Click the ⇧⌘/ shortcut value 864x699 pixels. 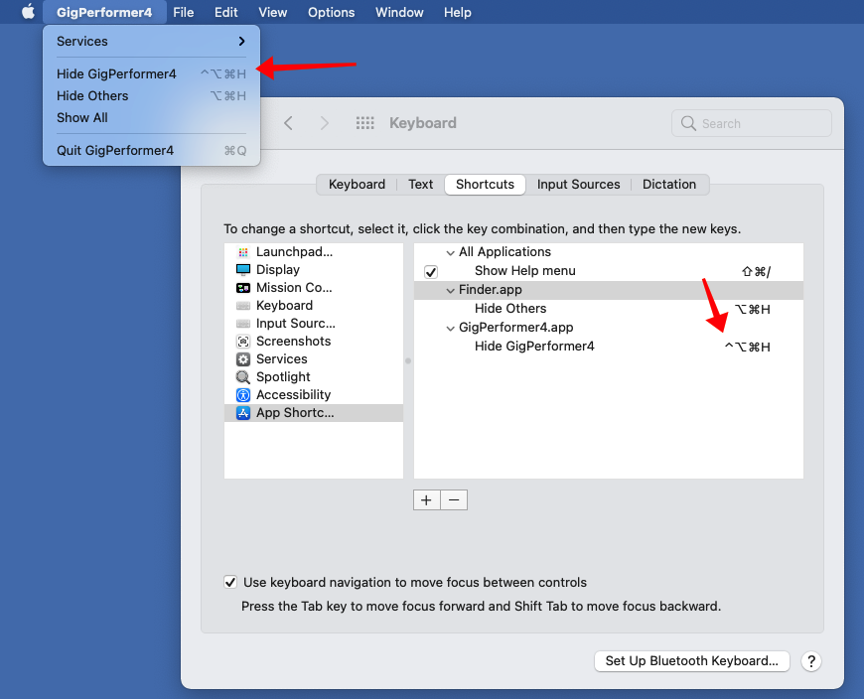tap(756, 272)
